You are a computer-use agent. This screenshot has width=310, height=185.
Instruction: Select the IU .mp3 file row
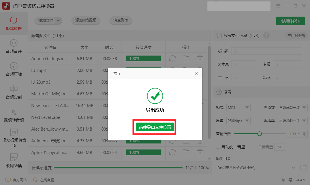[x=68, y=70]
